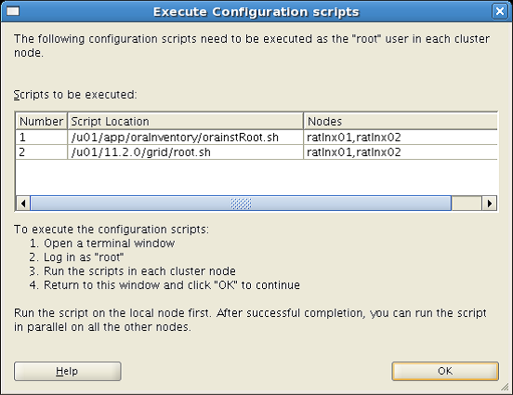Click the Nodes column header
Viewport: 513px width, 395px height.
[x=401, y=121]
